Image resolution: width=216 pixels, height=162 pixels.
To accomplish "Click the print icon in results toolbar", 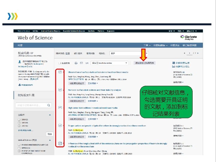I will (x=76, y=63).
